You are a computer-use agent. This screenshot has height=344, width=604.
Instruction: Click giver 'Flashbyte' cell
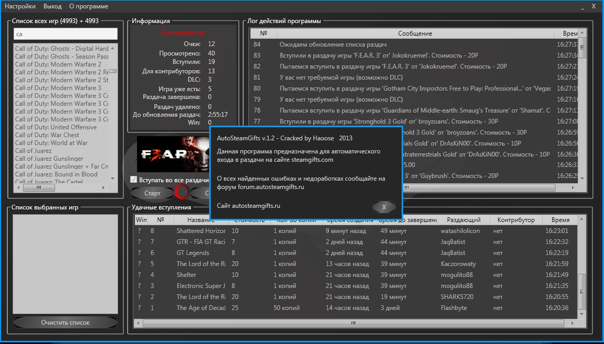(x=454, y=308)
